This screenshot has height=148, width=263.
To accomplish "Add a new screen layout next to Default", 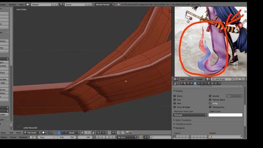I will pyautogui.click(x=53, y=5).
